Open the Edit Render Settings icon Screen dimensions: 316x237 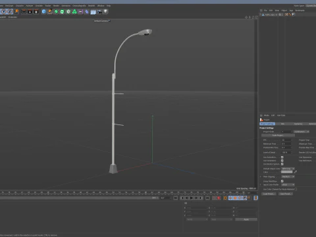click(36, 11)
